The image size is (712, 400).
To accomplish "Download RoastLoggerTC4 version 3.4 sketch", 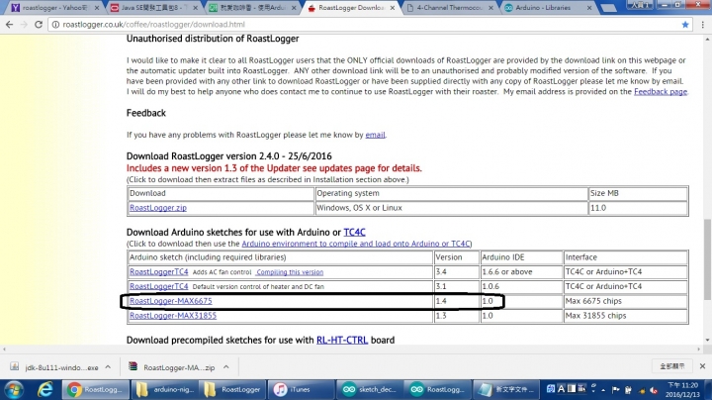I will pos(158,272).
